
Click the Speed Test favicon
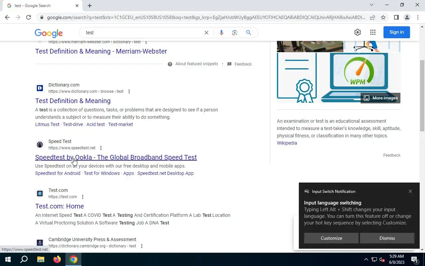40,145
